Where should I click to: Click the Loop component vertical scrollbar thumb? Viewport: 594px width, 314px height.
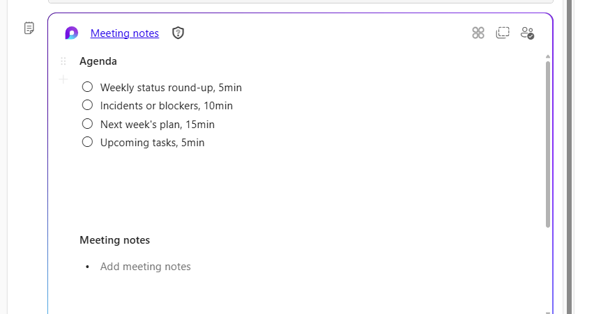[548, 143]
